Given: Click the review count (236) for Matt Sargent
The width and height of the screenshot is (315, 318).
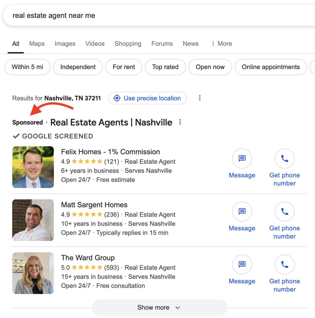Looking at the screenshot, I should pyautogui.click(x=112, y=215).
